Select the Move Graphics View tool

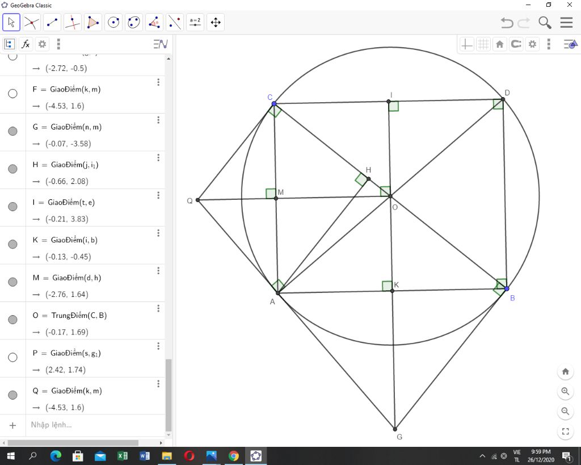(216, 22)
